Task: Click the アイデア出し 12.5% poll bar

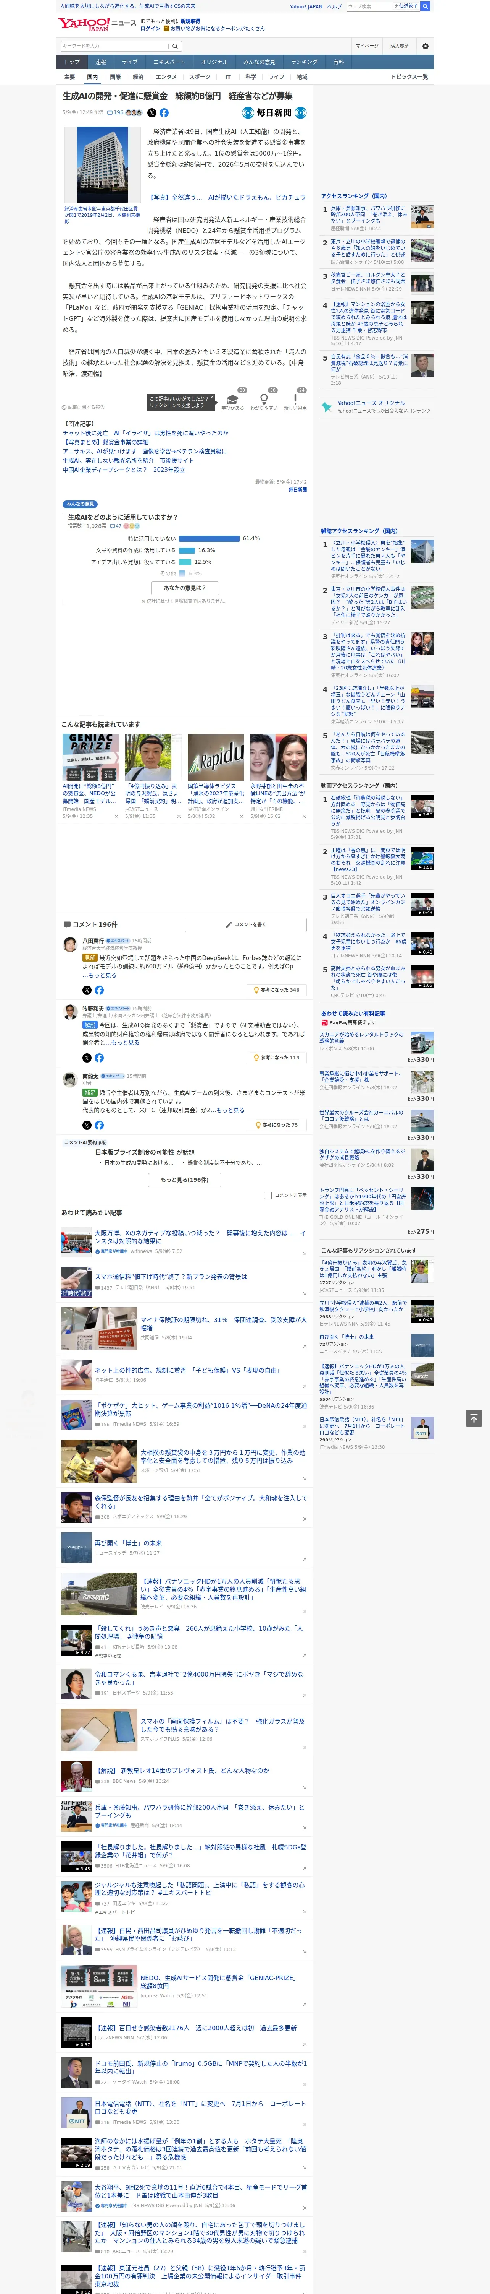Action: [x=185, y=562]
